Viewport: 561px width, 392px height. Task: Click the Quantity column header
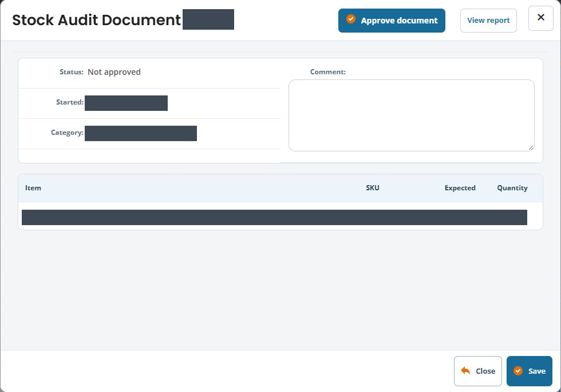512,188
